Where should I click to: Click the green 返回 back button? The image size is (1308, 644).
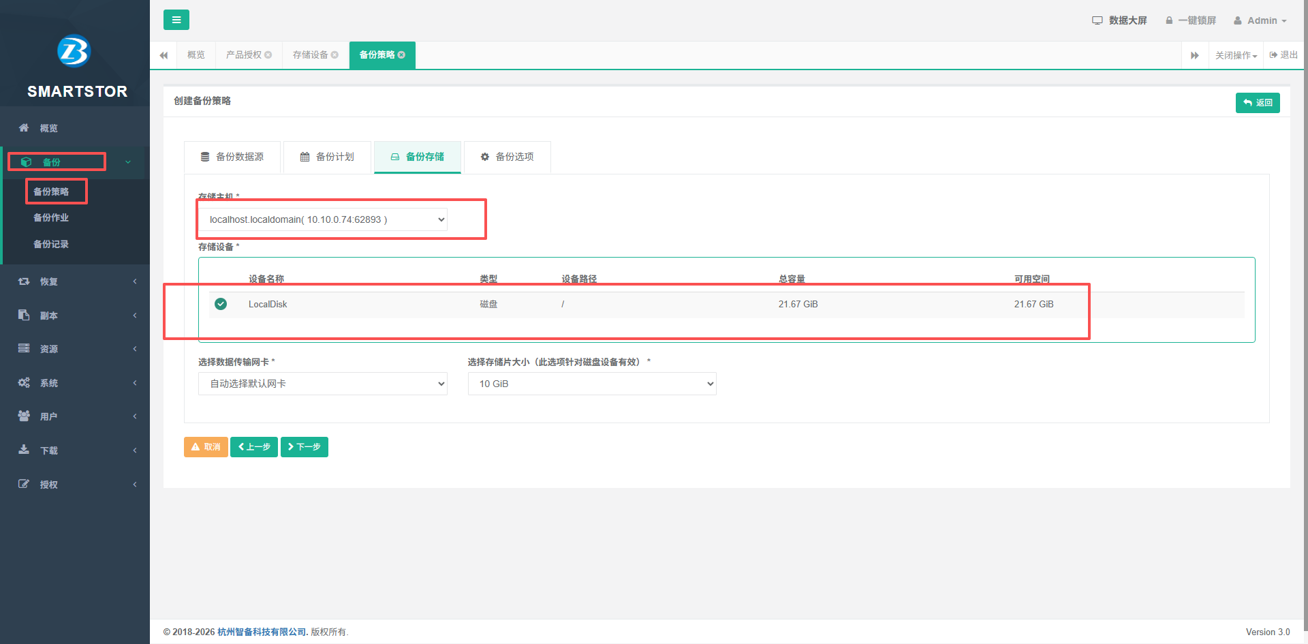(x=1258, y=102)
